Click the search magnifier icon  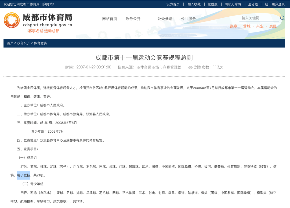pos(282,18)
